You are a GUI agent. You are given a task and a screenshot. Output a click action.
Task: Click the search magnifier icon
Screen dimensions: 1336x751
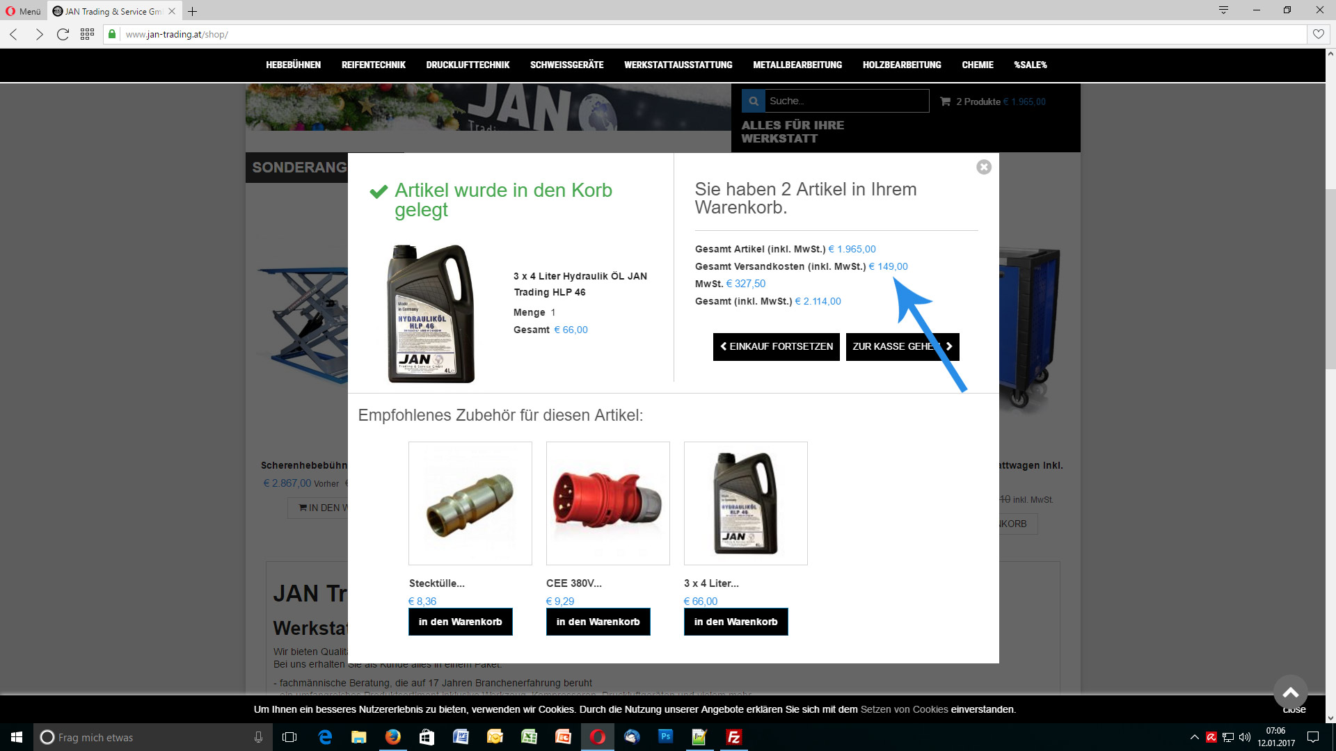tap(753, 101)
